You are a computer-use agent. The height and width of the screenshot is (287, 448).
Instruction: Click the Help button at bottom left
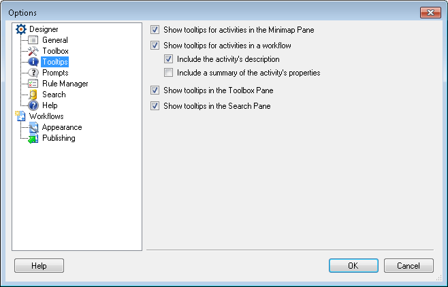tap(39, 266)
